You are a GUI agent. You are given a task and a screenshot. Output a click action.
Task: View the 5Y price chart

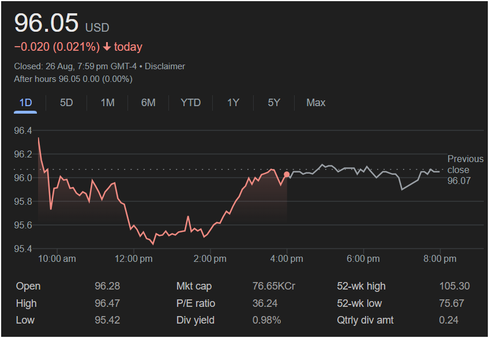pos(274,103)
